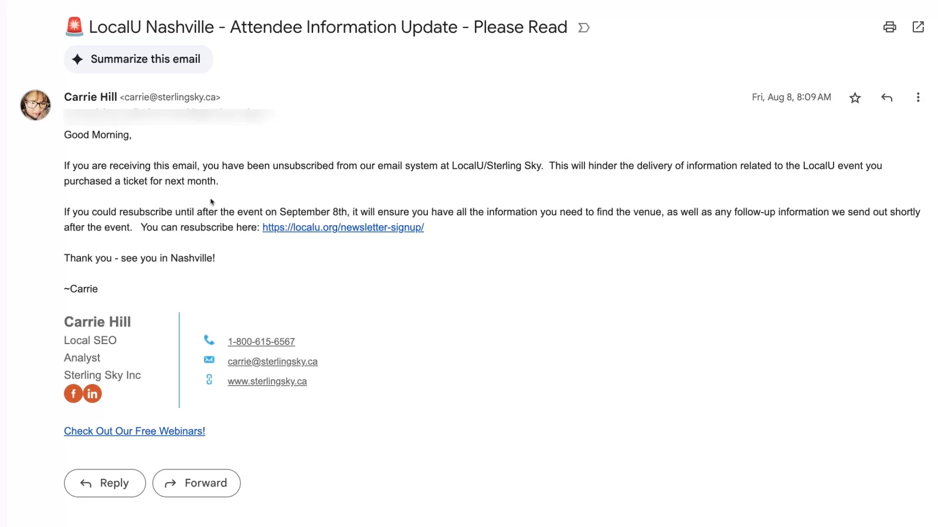Print this email with the printer icon
This screenshot has width=938, height=527.
pos(889,27)
